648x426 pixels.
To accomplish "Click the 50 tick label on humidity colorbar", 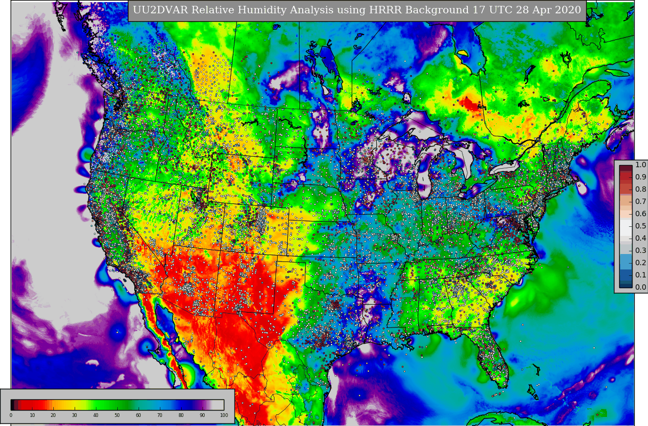I will 117,415.
